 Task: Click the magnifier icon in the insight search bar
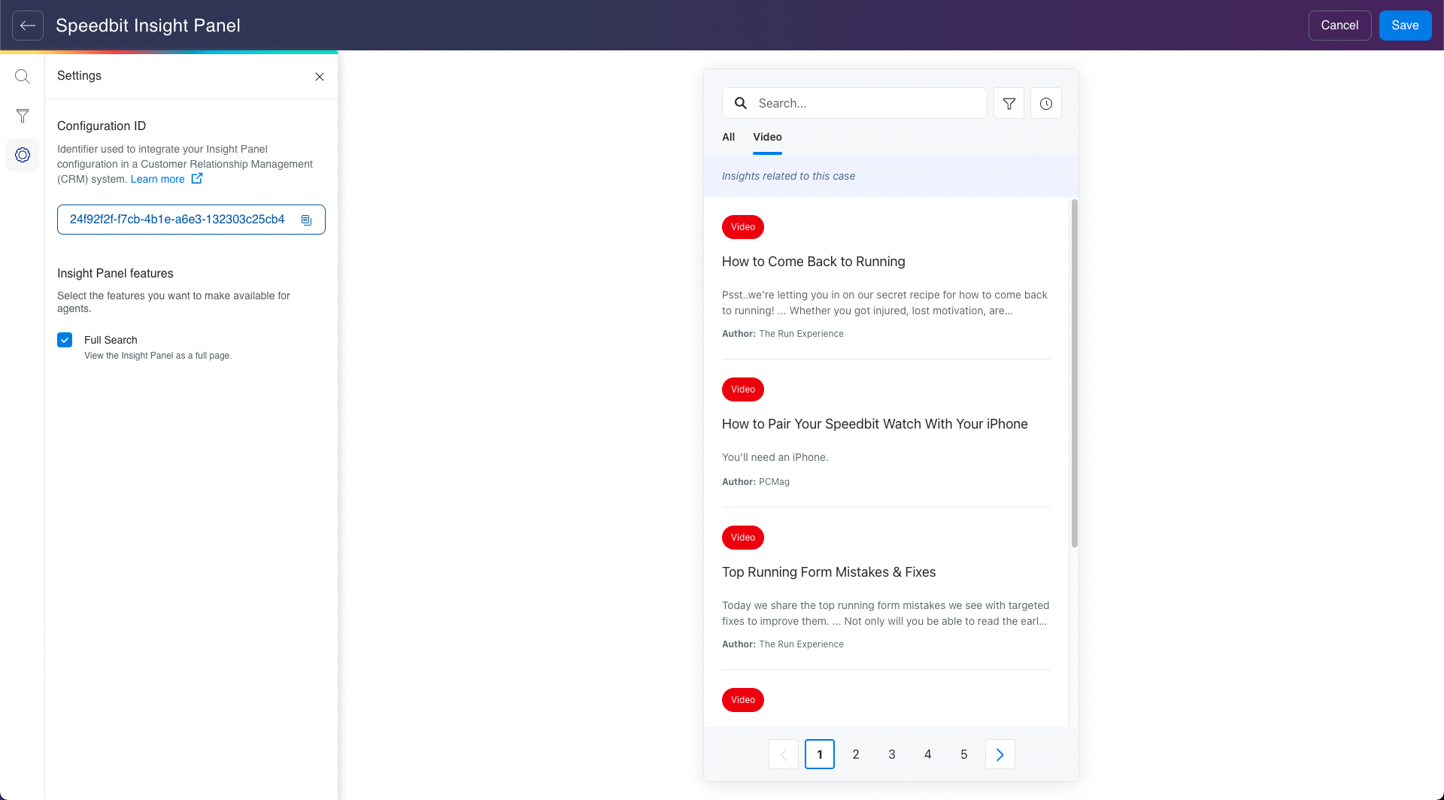(741, 103)
